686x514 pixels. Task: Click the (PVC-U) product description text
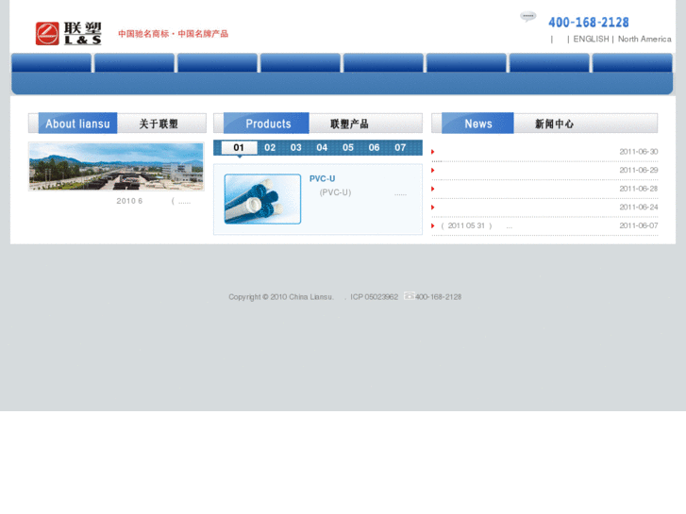(335, 192)
